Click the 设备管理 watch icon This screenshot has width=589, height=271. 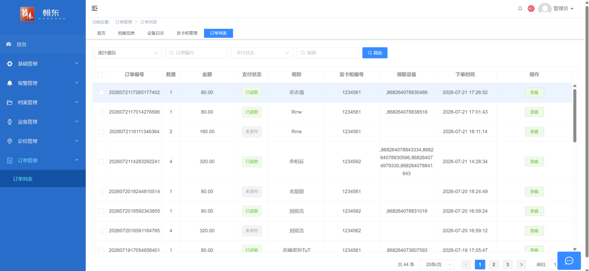pyautogui.click(x=10, y=122)
